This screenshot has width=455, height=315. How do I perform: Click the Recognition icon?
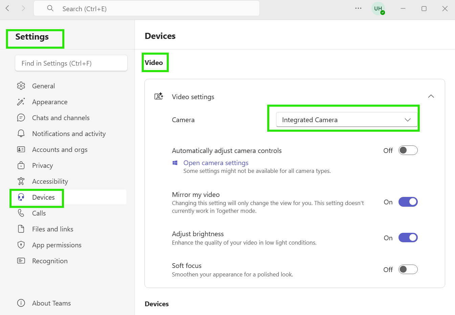tap(21, 261)
